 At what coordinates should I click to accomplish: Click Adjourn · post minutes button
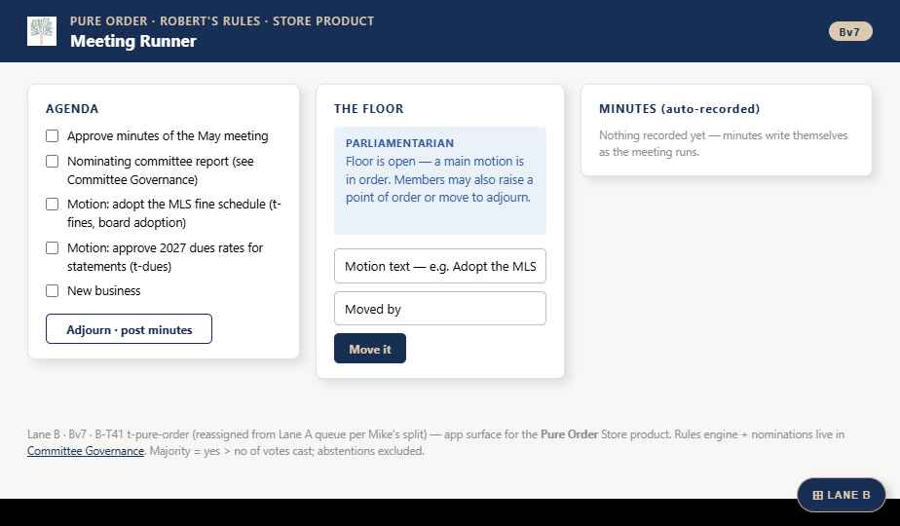[x=130, y=329]
